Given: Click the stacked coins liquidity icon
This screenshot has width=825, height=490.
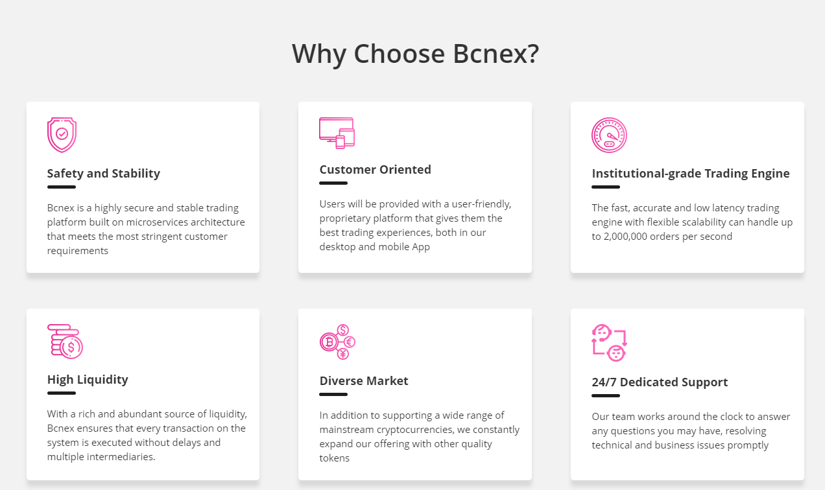Looking at the screenshot, I should click(65, 342).
